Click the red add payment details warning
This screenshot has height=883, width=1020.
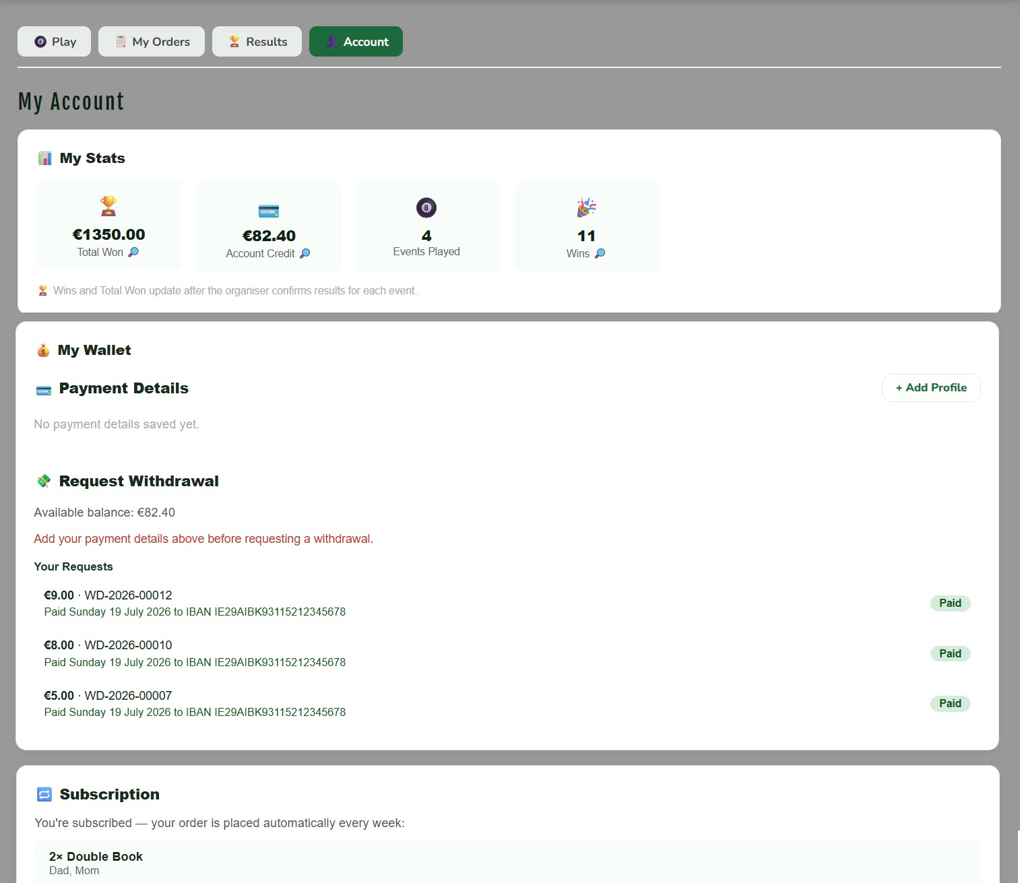point(203,539)
